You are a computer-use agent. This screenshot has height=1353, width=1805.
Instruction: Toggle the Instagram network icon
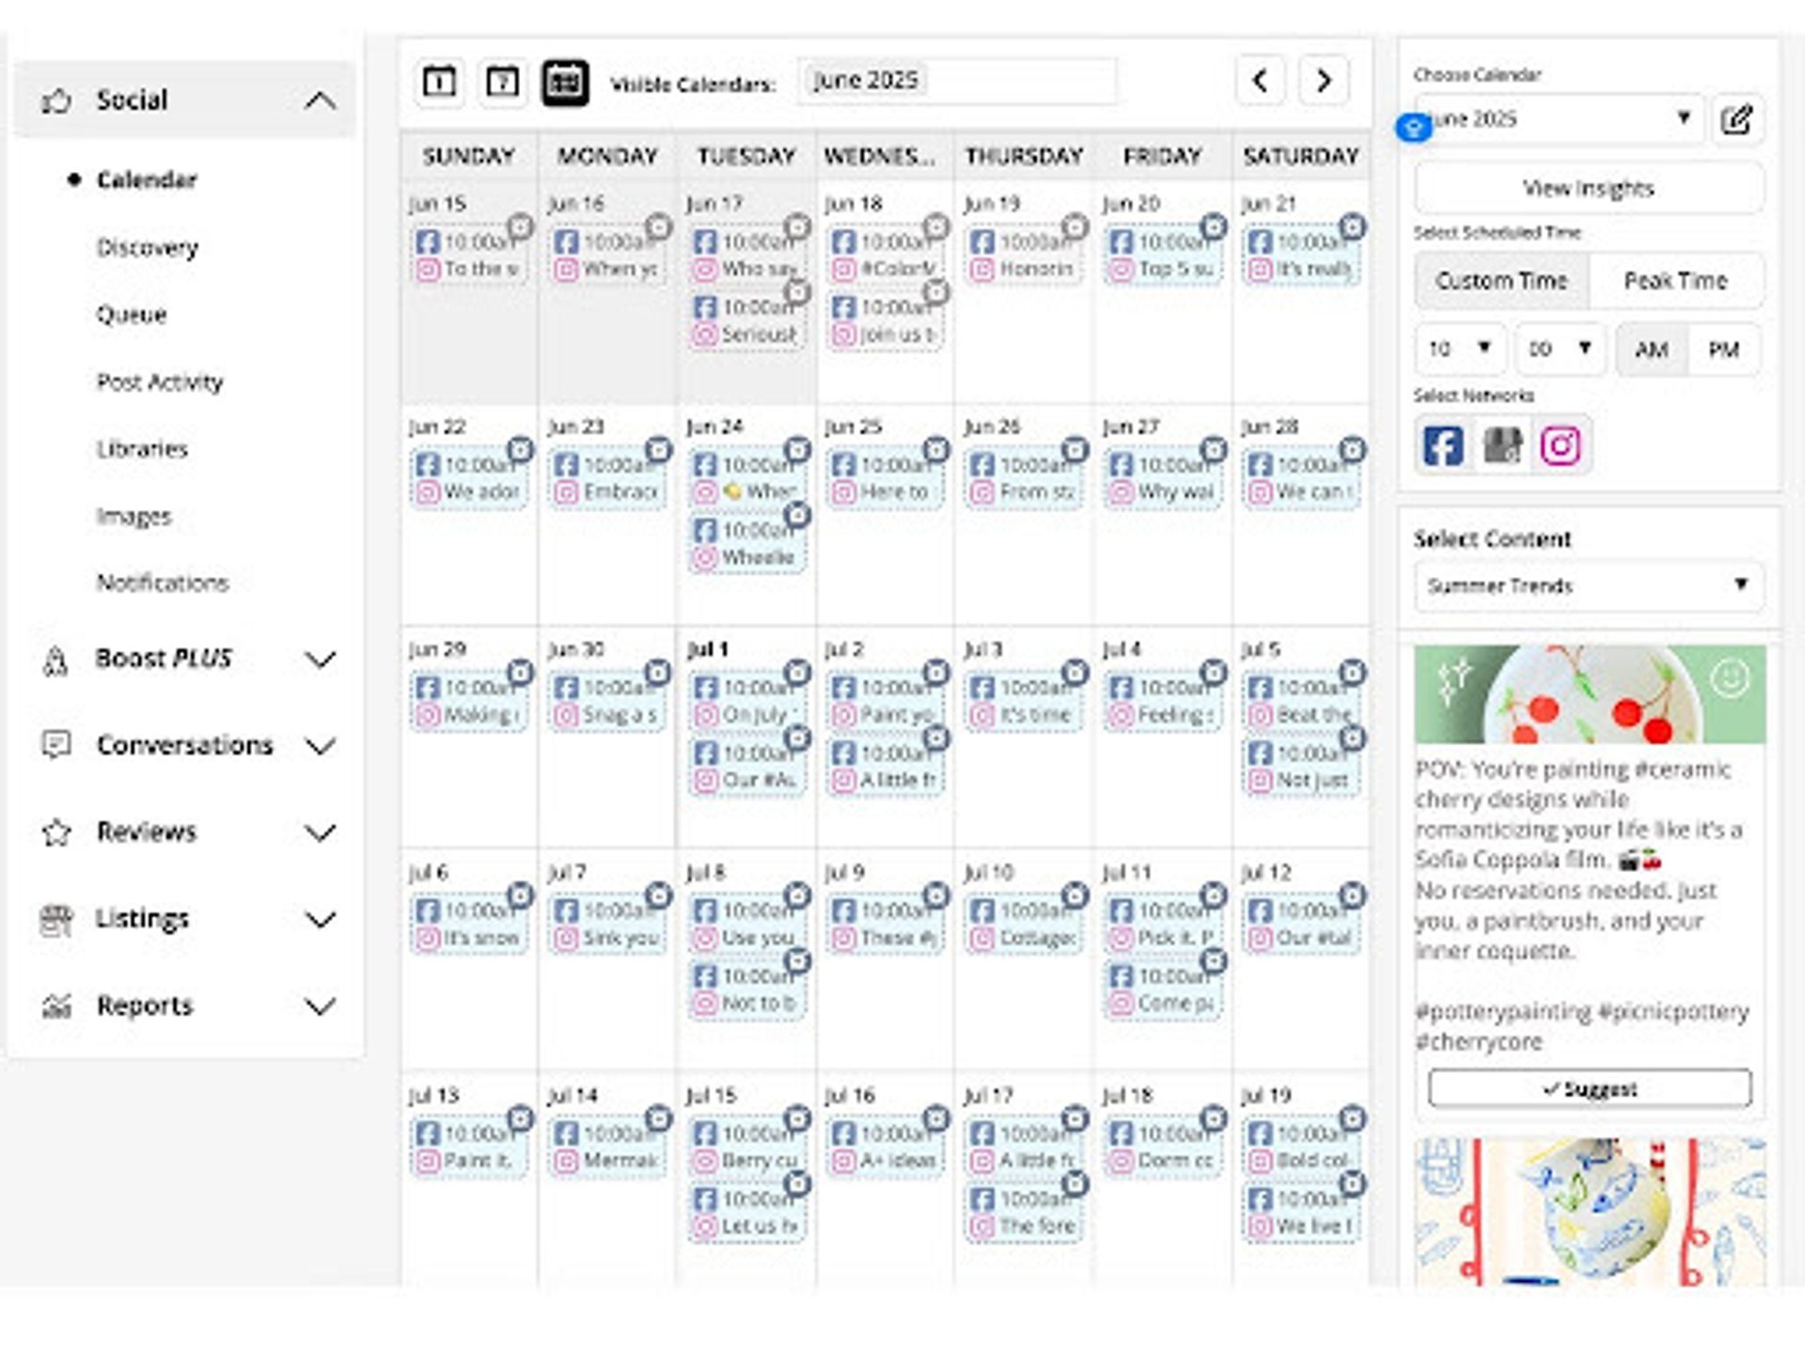(x=1561, y=445)
